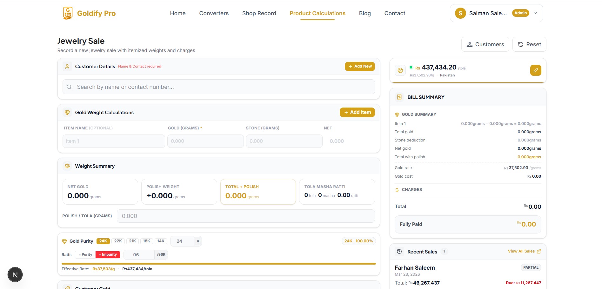Screen dimensions: 602x289
Task: Click the Item 1 name field
Action: [114, 141]
